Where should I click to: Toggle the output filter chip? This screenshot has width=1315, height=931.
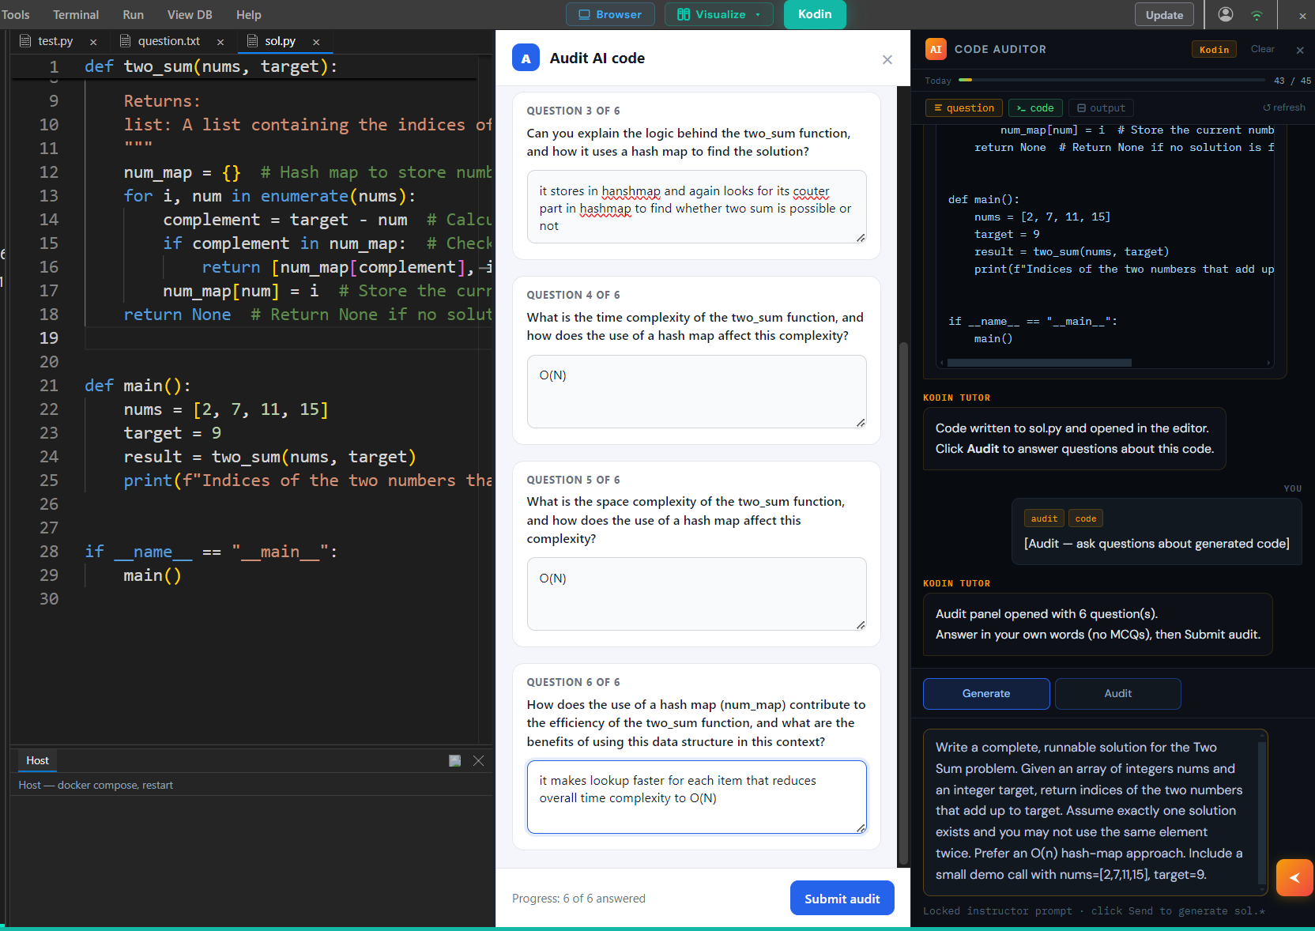tap(1101, 108)
